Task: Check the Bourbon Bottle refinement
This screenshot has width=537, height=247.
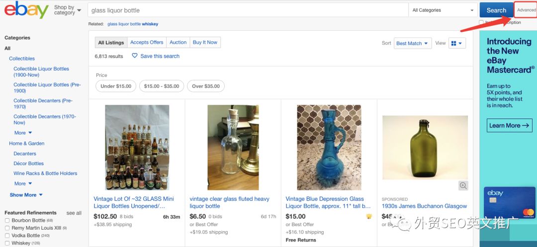Action: click(x=7, y=220)
